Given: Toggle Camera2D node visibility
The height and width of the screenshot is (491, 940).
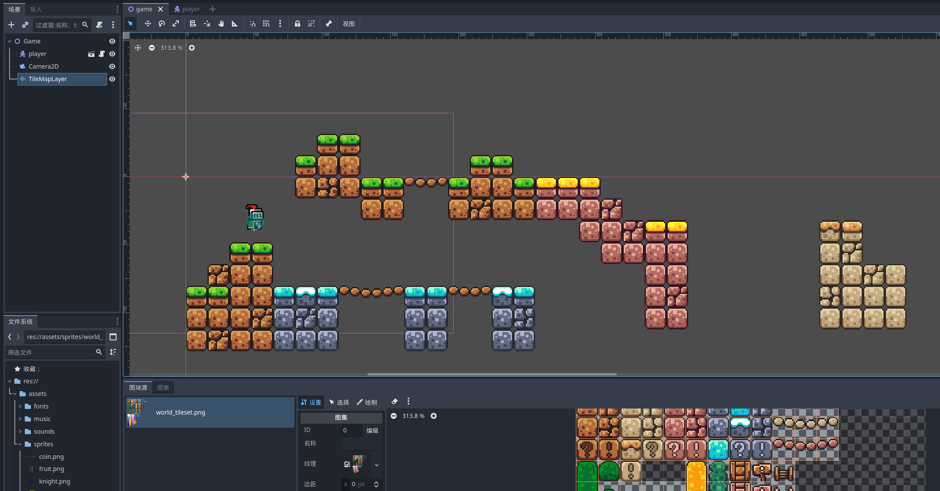Looking at the screenshot, I should coord(112,66).
